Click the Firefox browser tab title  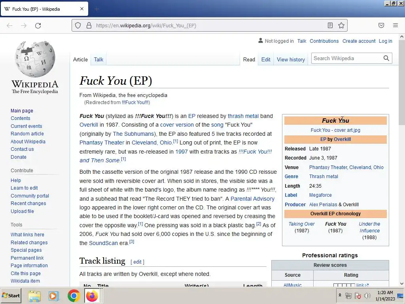[36, 9]
